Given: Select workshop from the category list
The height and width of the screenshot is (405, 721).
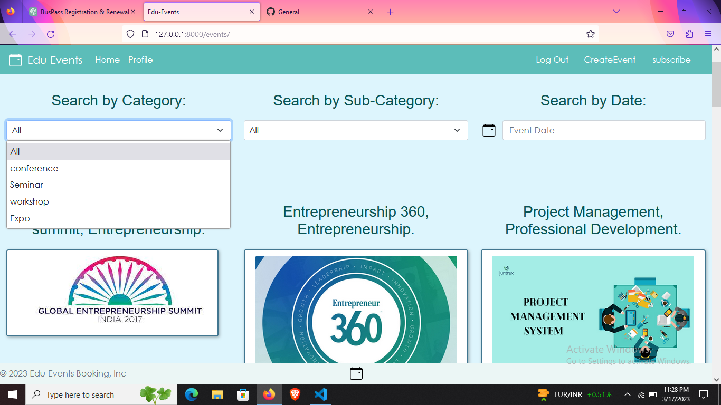Looking at the screenshot, I should [29, 201].
